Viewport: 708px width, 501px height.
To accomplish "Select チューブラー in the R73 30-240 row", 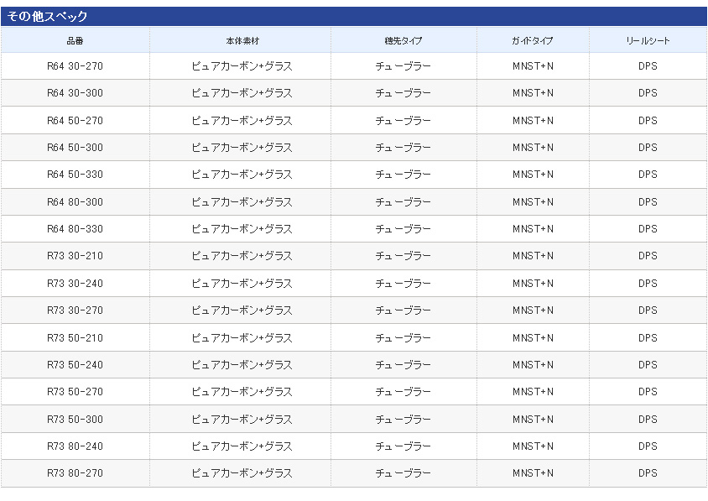I will [403, 284].
